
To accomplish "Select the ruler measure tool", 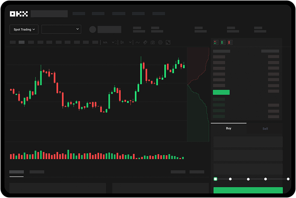I will [145, 42].
